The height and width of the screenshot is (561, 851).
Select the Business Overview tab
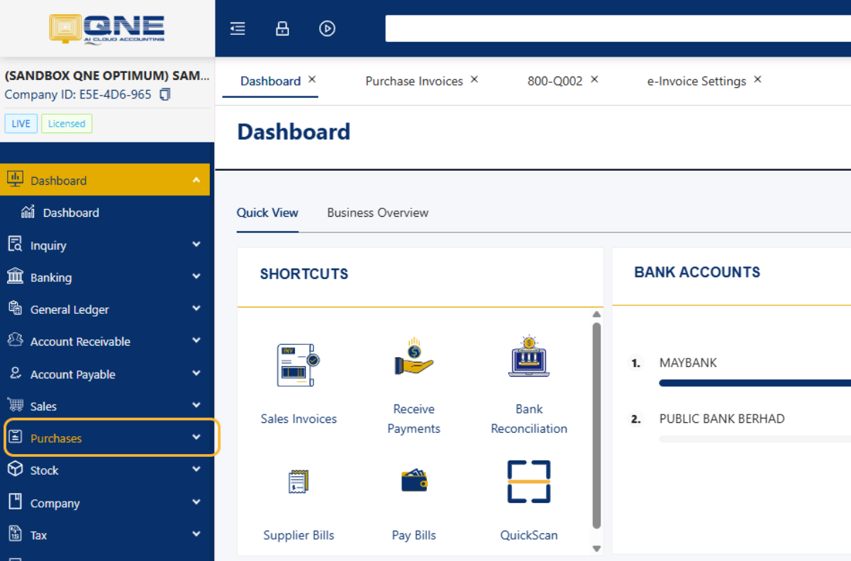(x=378, y=212)
